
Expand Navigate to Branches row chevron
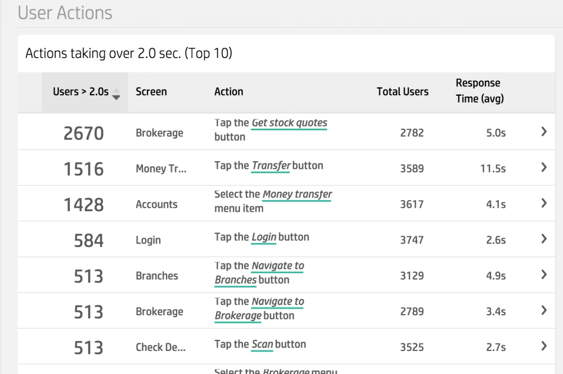pyautogui.click(x=544, y=275)
